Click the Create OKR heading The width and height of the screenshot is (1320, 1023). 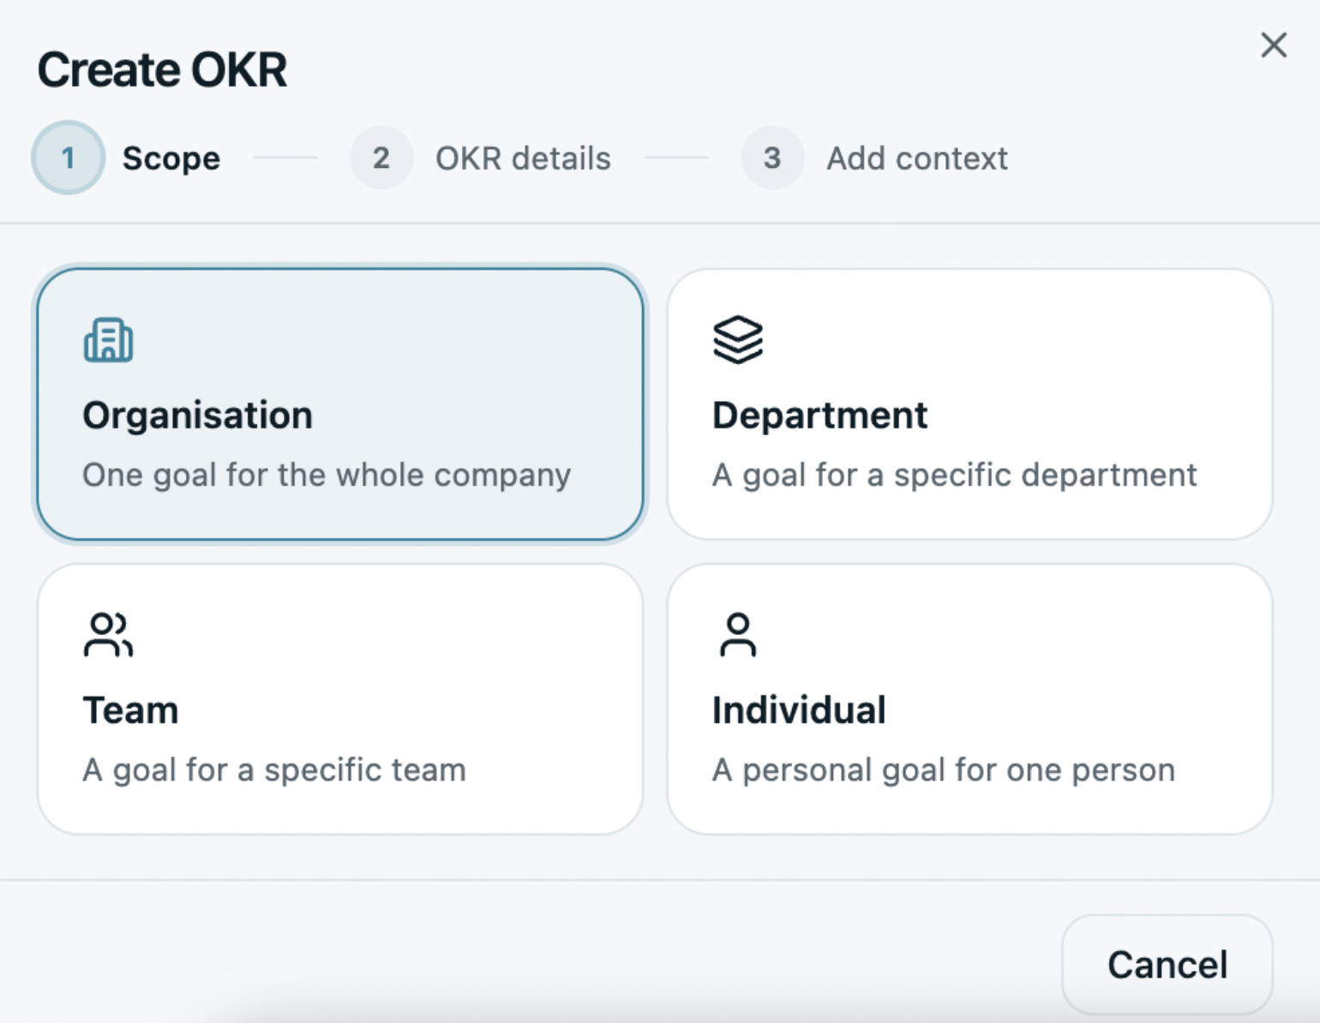click(162, 69)
